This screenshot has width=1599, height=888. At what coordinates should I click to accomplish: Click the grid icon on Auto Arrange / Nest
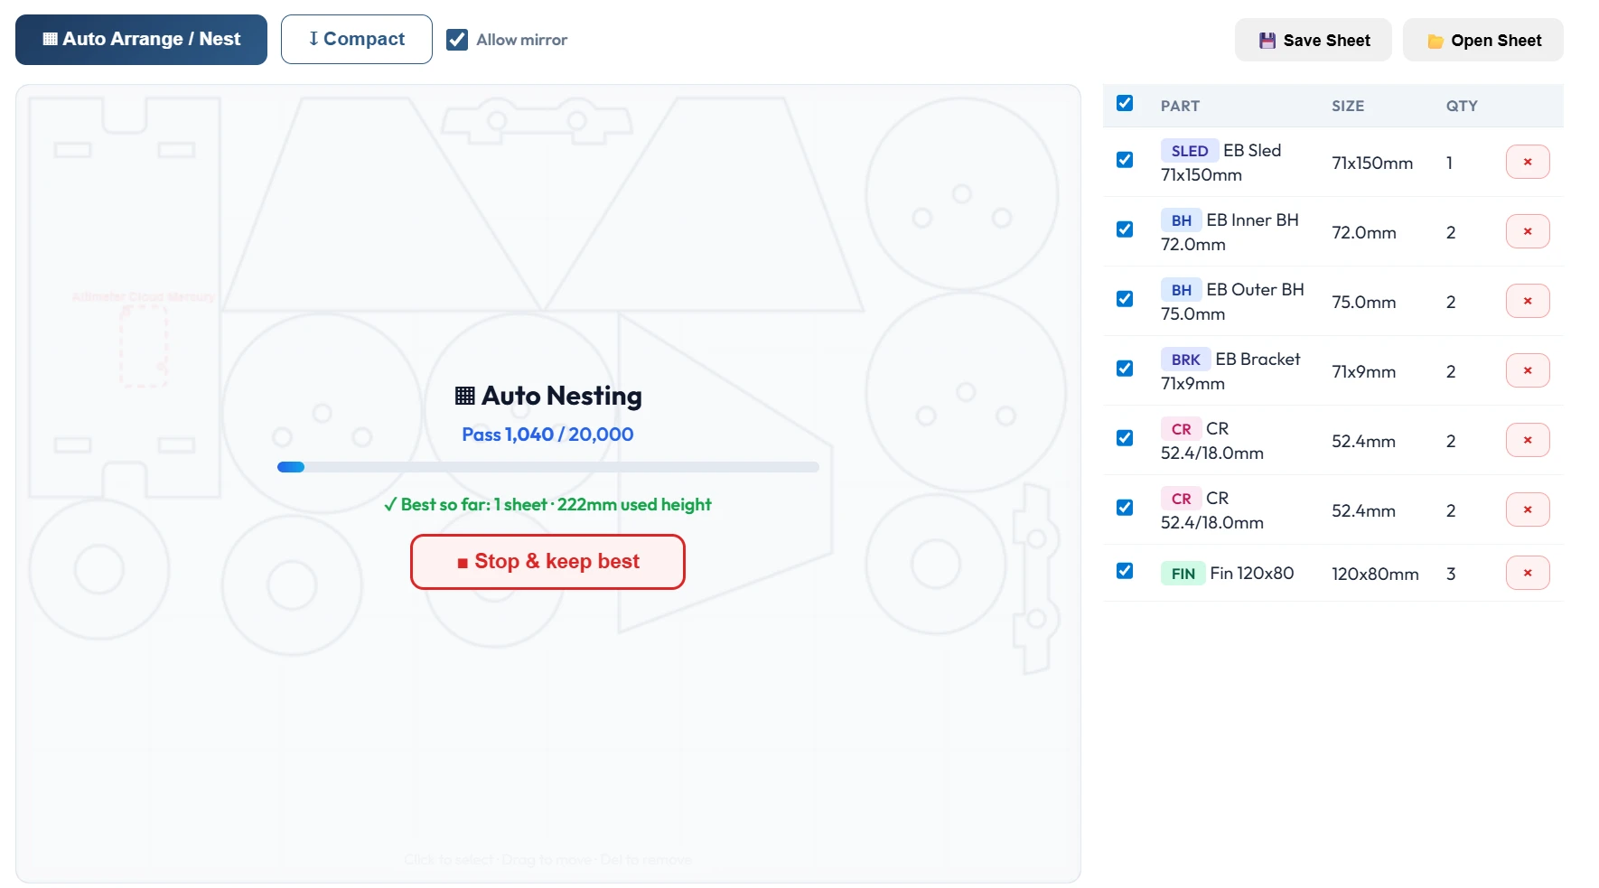pos(51,38)
